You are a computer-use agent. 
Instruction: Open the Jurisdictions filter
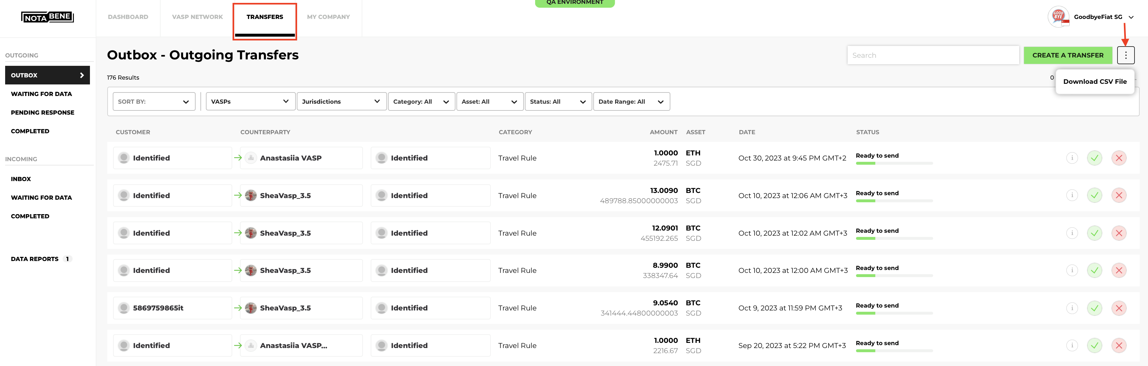[x=341, y=101]
